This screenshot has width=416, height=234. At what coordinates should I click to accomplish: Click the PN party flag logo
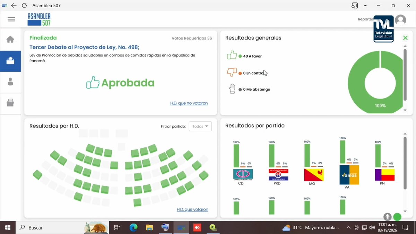(x=385, y=175)
